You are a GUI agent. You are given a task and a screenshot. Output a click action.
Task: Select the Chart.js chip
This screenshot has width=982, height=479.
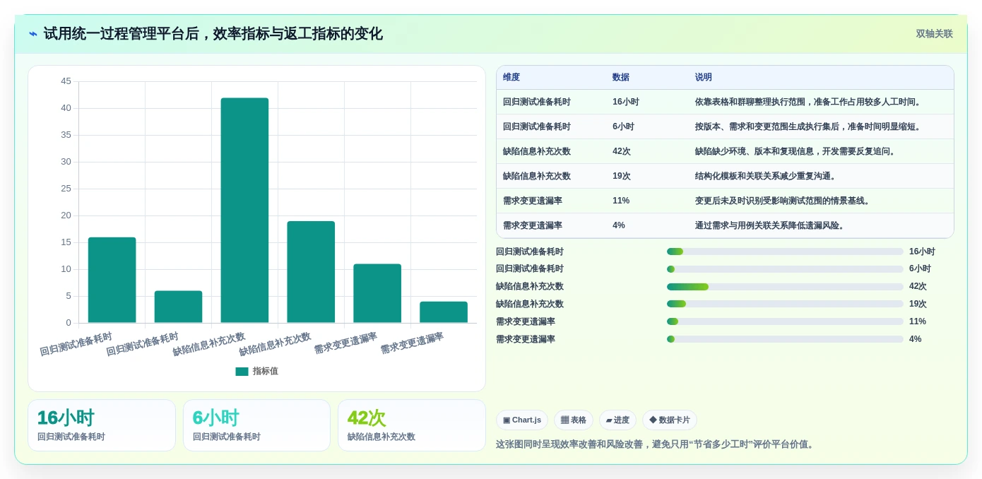[x=522, y=420]
